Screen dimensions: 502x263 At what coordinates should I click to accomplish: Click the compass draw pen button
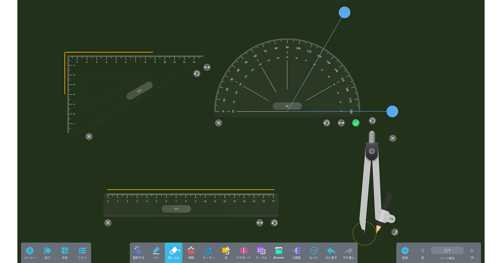[x=395, y=232]
